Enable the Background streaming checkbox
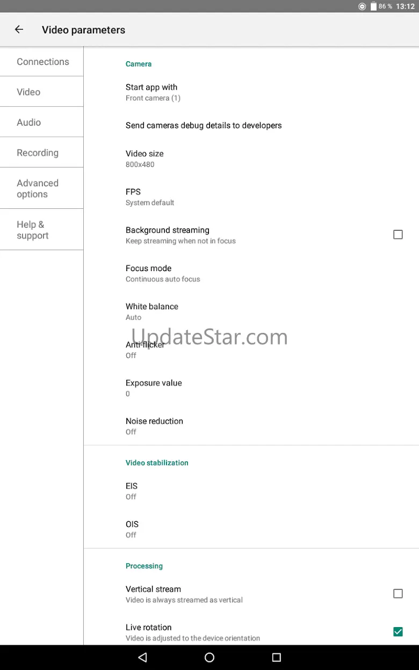This screenshot has width=419, height=670. pyautogui.click(x=398, y=235)
